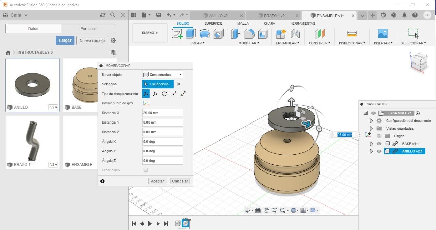The height and width of the screenshot is (230, 436).
Task: Open notifications bell
Action: pyautogui.click(x=404, y=15)
